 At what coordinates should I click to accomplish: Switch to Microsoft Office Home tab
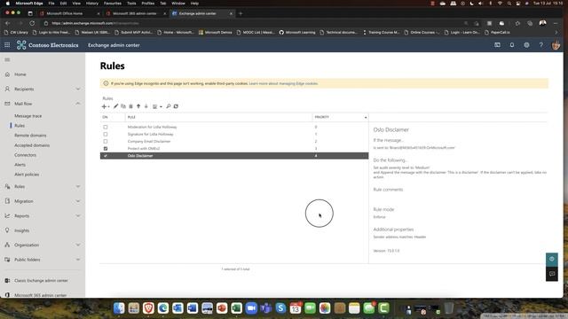click(69, 13)
